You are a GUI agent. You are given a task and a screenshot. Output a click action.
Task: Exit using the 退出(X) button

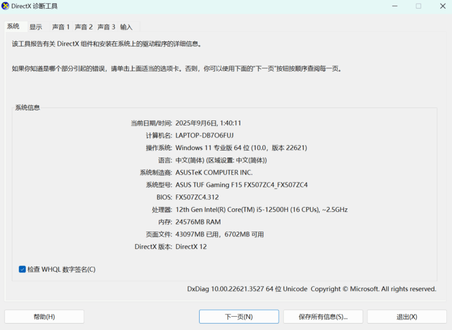point(407,317)
